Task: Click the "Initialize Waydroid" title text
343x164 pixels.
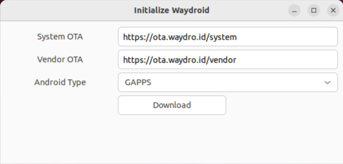Action: click(x=171, y=10)
